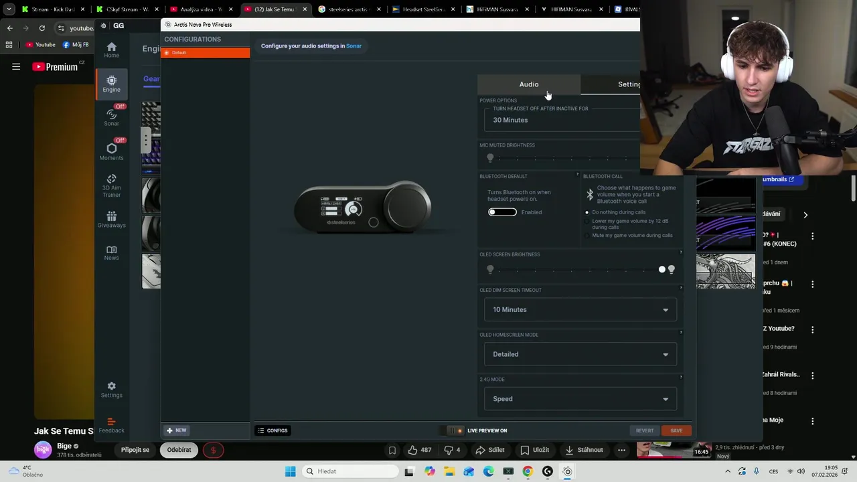This screenshot has height=482, width=857.
Task: Click the Odebírat subscribe button
Action: (x=179, y=450)
